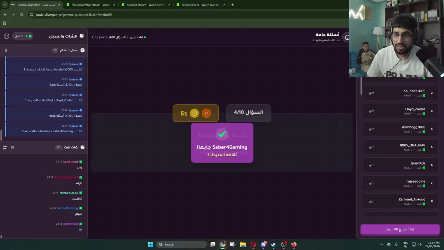This screenshot has height=250, width=444.
Task: Click the home icon near أسئلة عامة
Action: pyautogui.click(x=347, y=37)
